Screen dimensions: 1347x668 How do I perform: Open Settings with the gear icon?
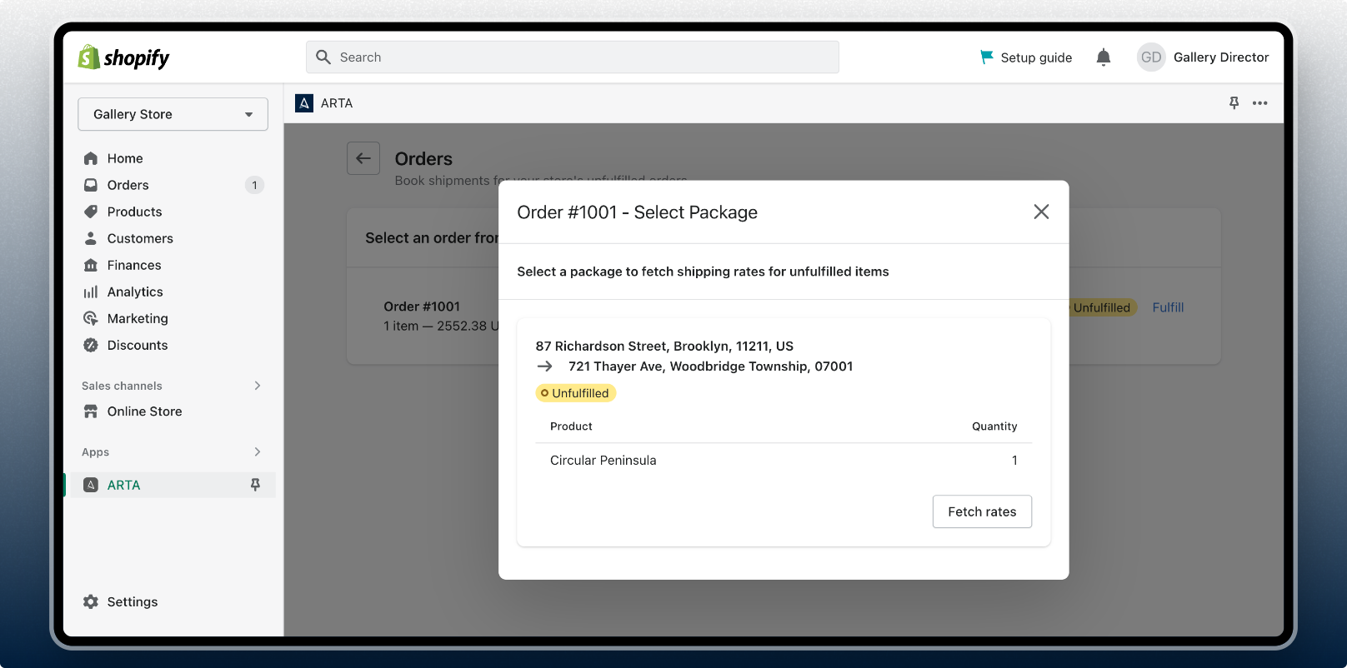91,601
